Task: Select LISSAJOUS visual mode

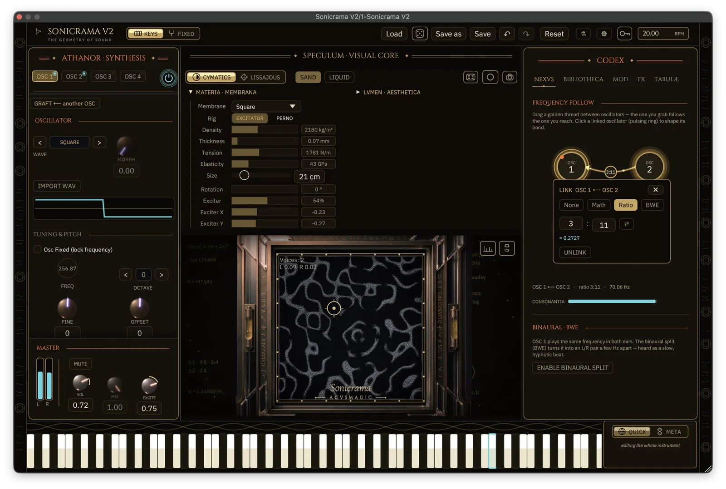Action: click(x=260, y=77)
